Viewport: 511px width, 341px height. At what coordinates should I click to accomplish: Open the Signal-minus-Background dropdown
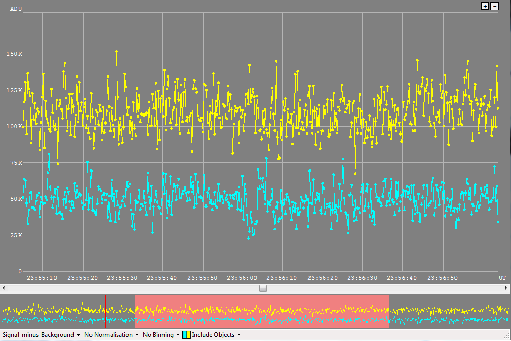(x=41, y=335)
